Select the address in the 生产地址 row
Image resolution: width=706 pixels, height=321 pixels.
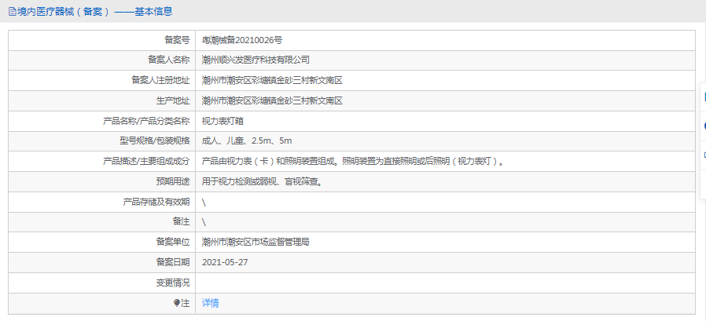[x=272, y=100]
